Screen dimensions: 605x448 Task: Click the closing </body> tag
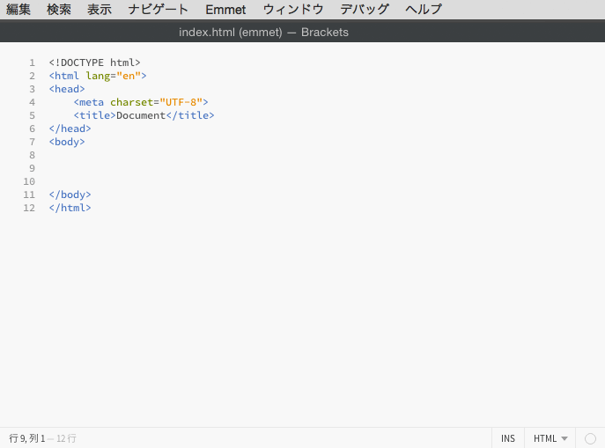[70, 195]
